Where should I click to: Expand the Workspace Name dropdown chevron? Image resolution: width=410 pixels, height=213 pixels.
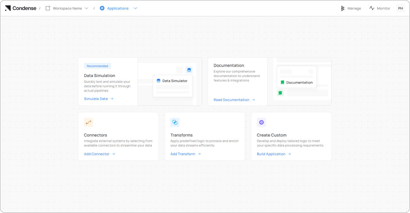click(x=87, y=8)
